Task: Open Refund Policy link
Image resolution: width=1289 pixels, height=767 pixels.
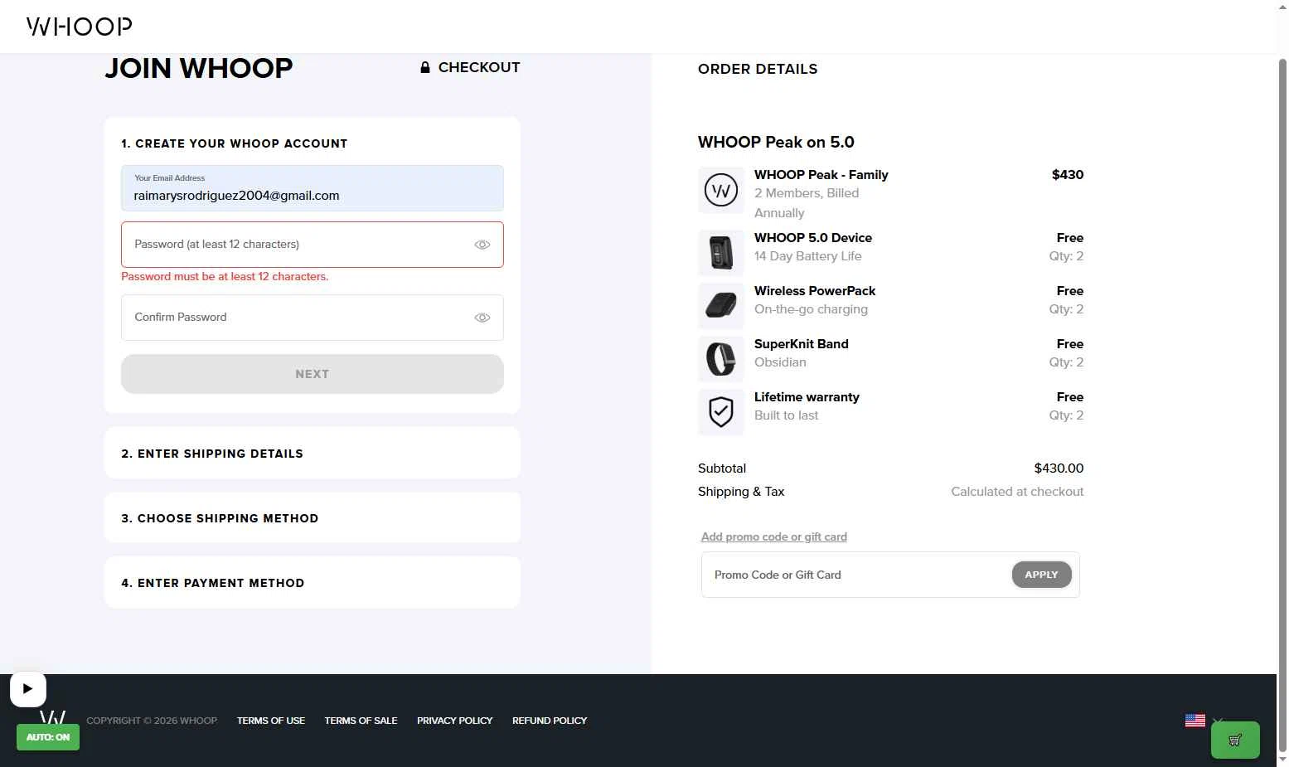Action: point(550,721)
